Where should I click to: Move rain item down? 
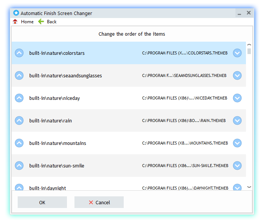click(x=237, y=121)
